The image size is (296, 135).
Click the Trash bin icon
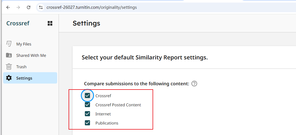click(9, 67)
